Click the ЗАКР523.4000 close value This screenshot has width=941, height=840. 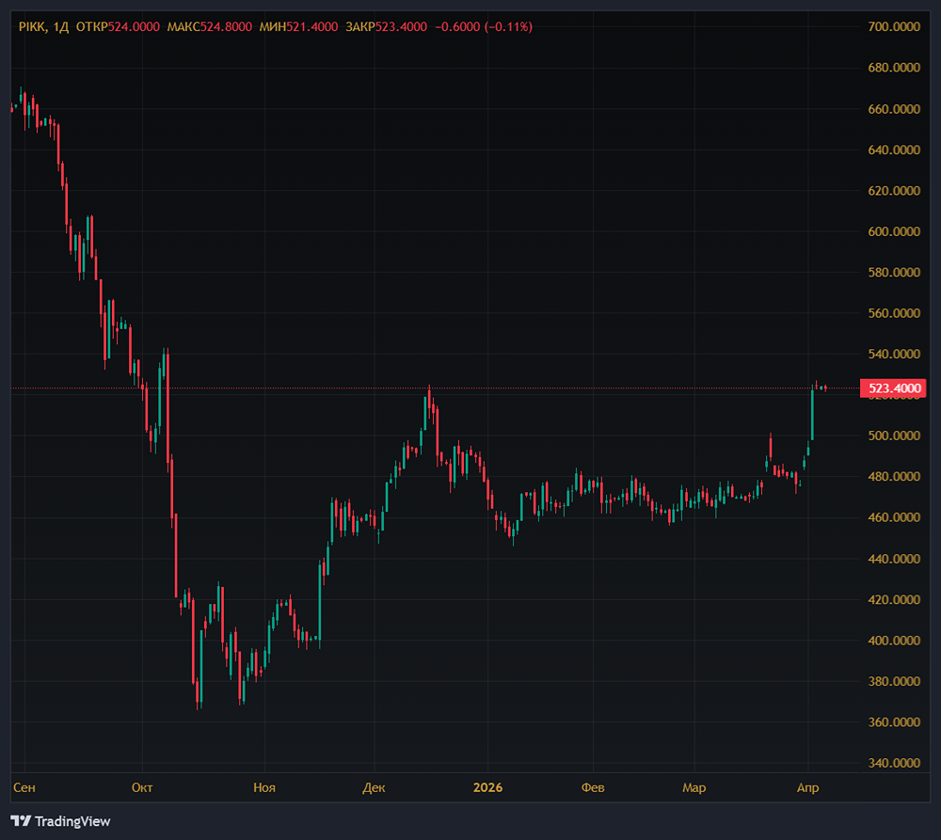[387, 27]
